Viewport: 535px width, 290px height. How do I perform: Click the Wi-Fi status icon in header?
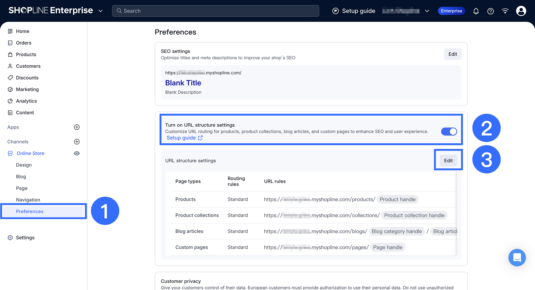[x=505, y=11]
